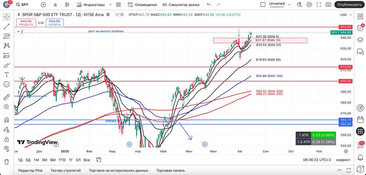The image size is (366, 175).
Task: Open the Fibonacci retracement tools
Action: coord(6,36)
